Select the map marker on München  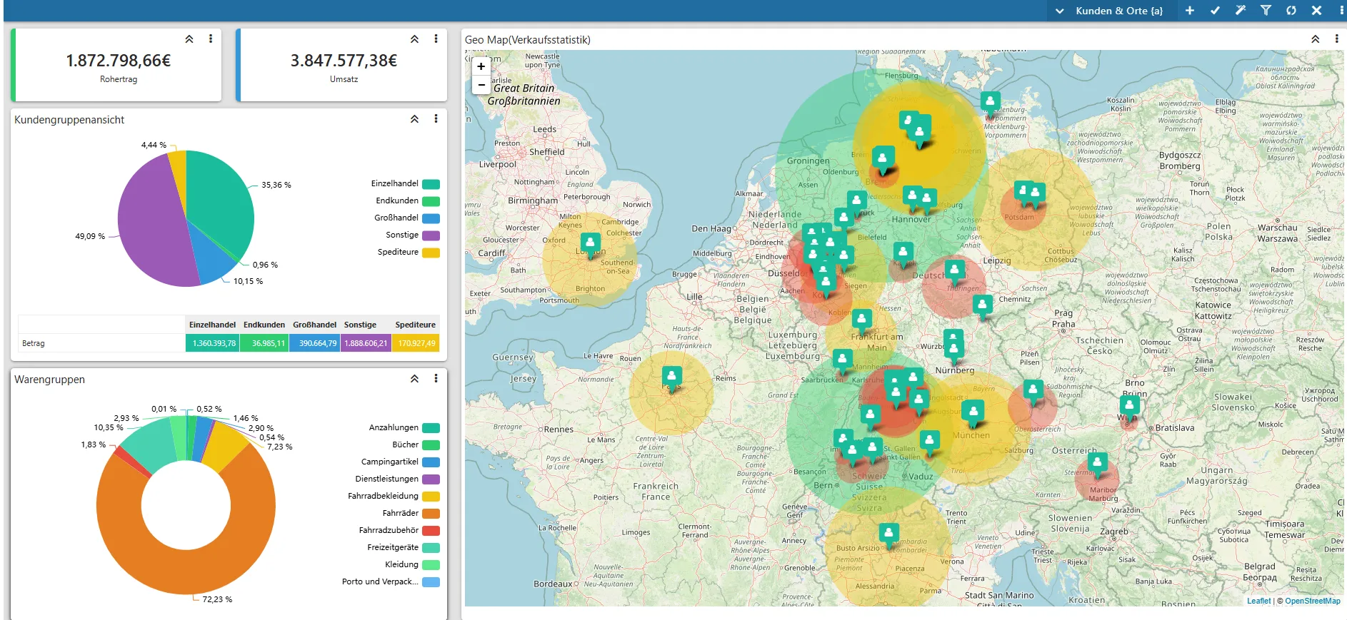(x=973, y=412)
